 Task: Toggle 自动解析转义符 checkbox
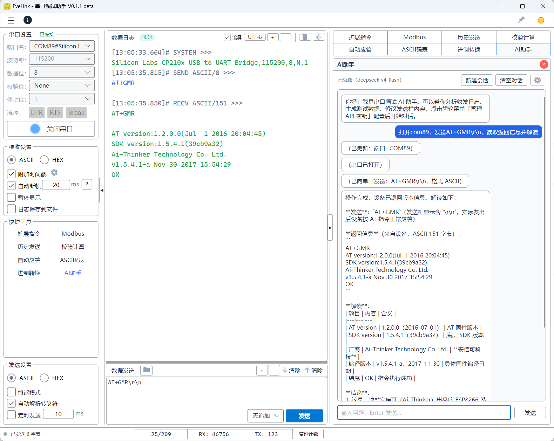12,404
